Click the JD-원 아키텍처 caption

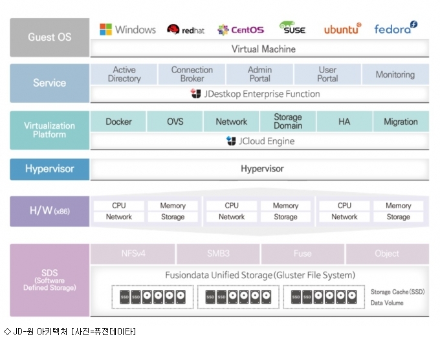[70, 332]
